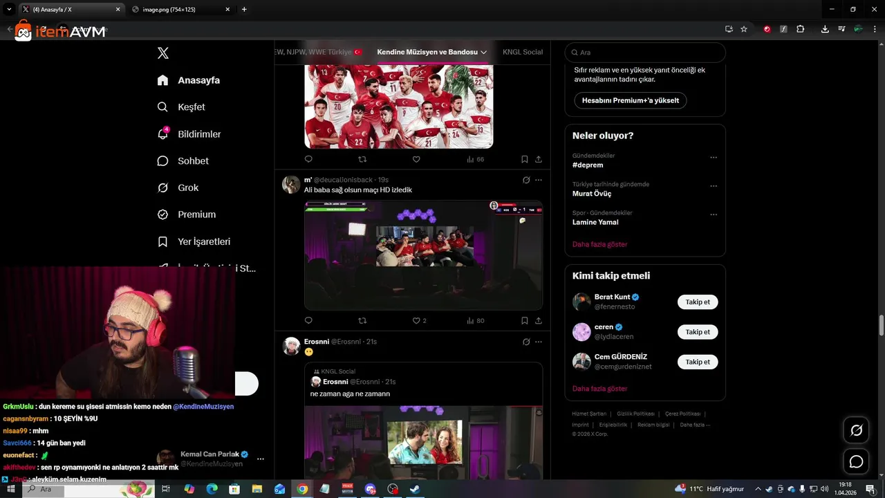
Task: Retweet the deucalionisback tweet
Action: 362,320
